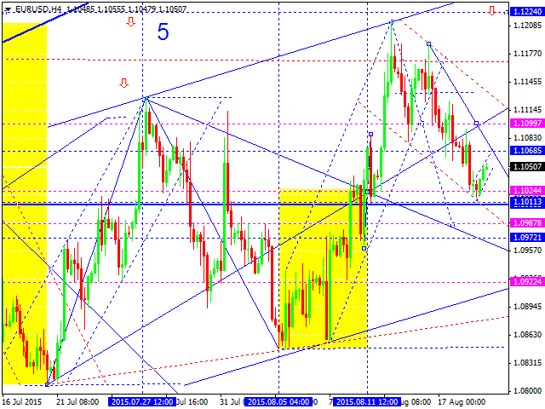Viewport: 545px width, 409px height.
Task: Click the 1.09570 price axis value
Action: (x=527, y=251)
